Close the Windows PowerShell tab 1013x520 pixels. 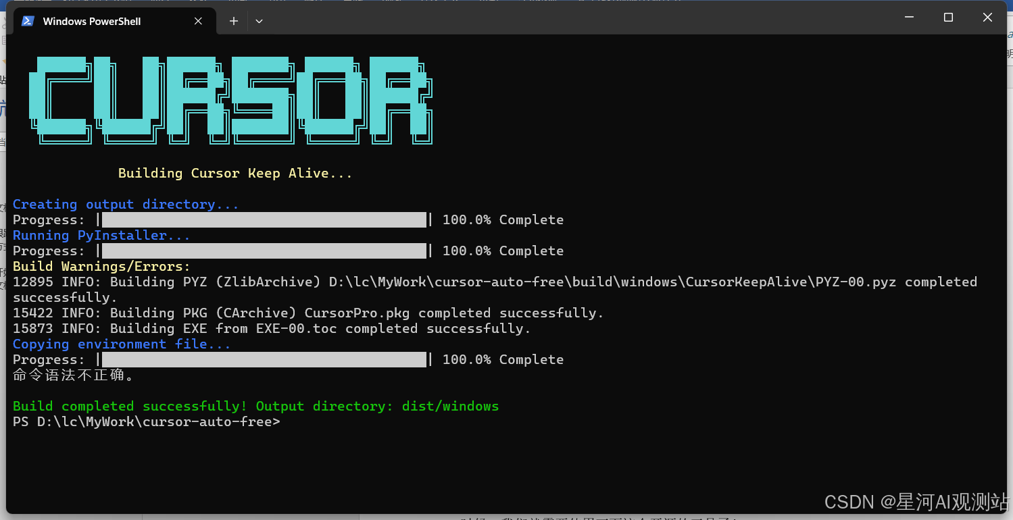(198, 21)
